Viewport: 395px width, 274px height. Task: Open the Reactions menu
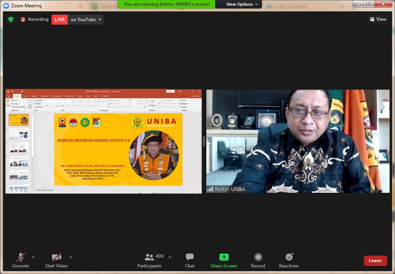[x=289, y=261]
